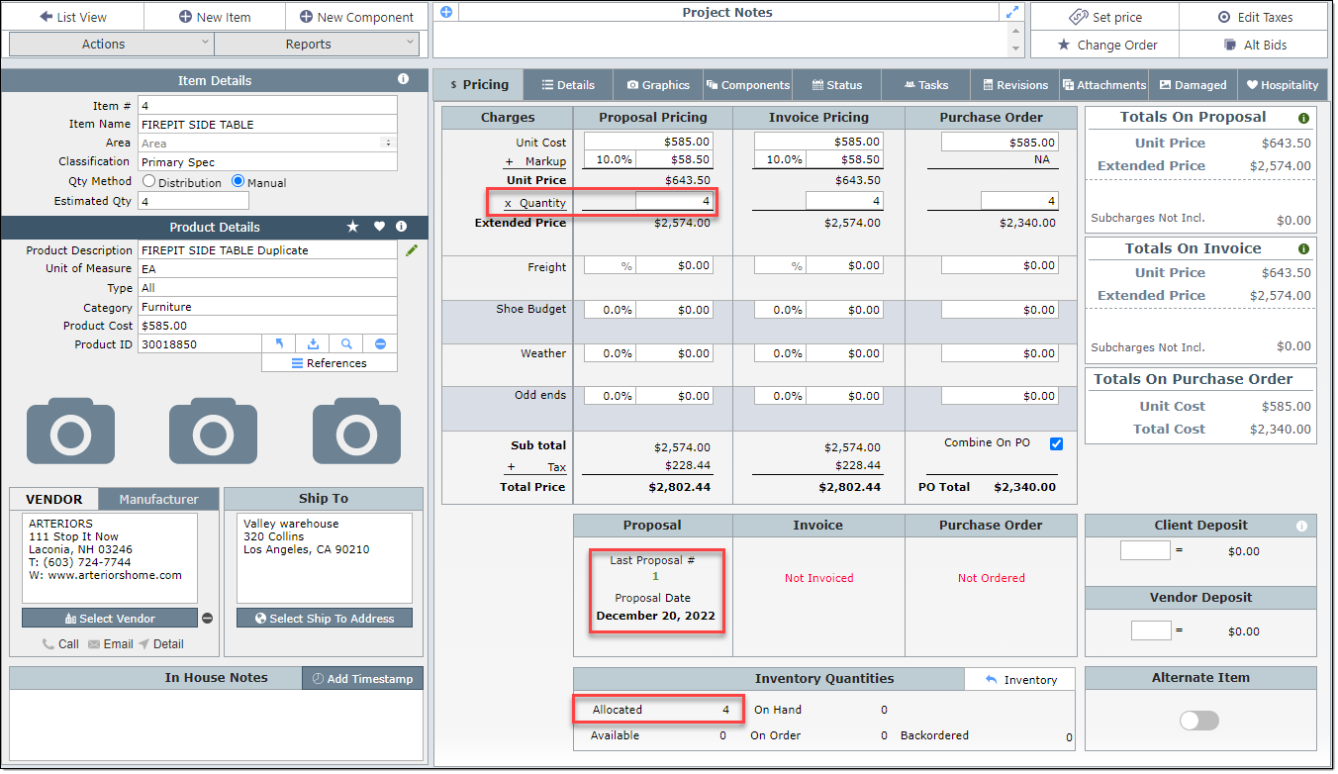Remove product with minus circle icon

coord(380,343)
